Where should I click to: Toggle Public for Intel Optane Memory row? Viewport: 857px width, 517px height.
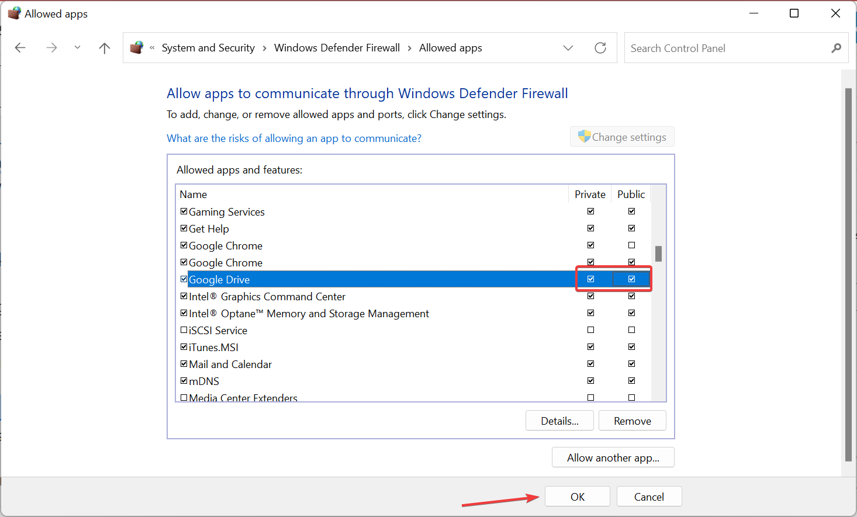[631, 313]
